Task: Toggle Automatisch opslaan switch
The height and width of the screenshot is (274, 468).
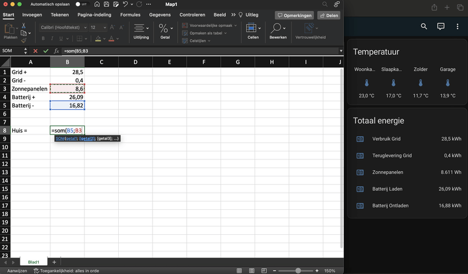Action: (81, 4)
